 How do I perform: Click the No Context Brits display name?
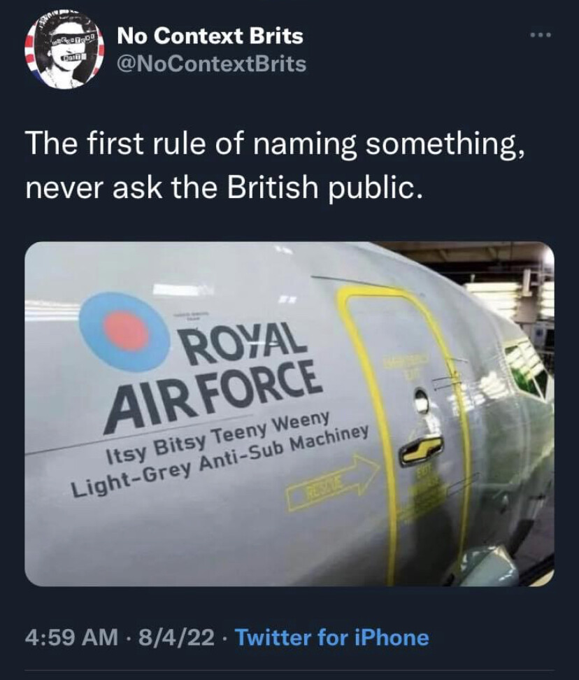click(x=210, y=36)
